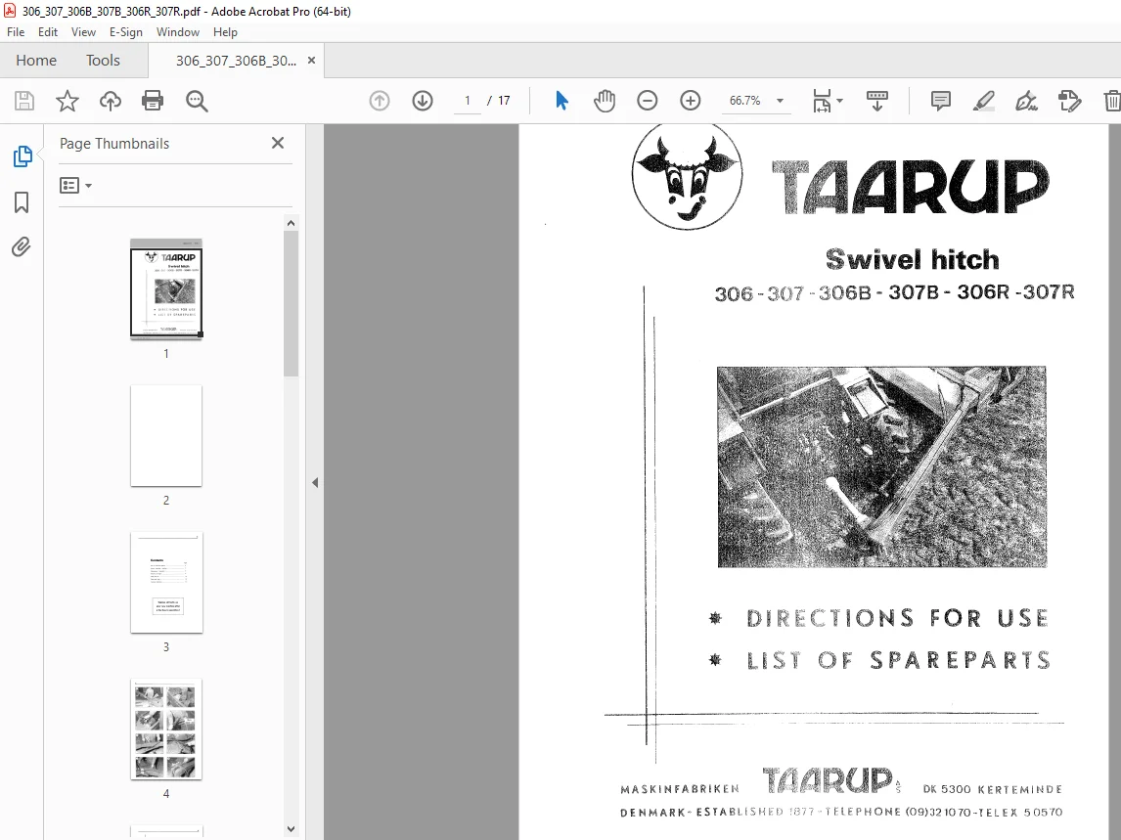Click thumbnails scrollbar down arrow

(291, 829)
